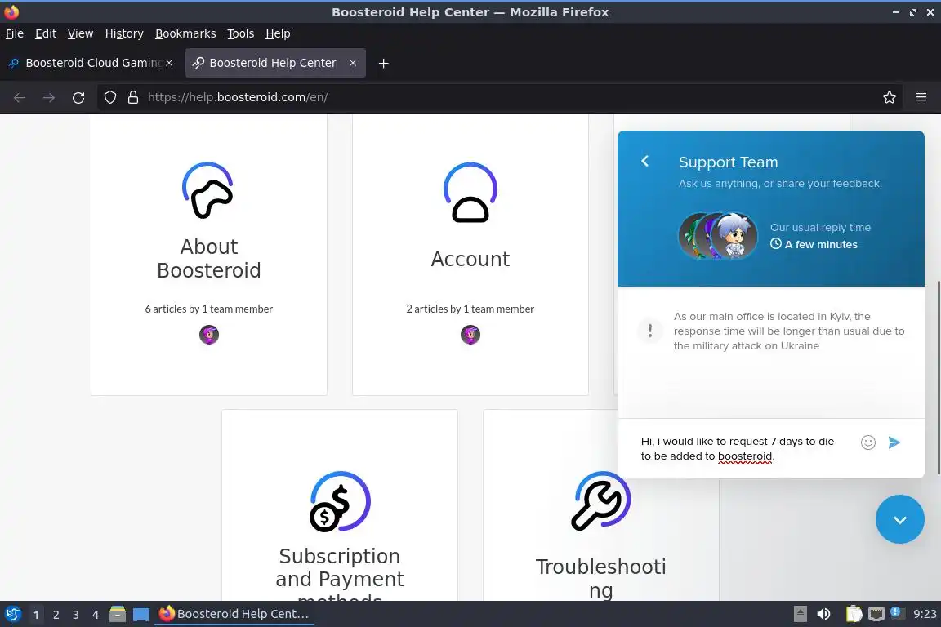This screenshot has width=941, height=627.
Task: Switch to workspace 1
Action: point(36,615)
